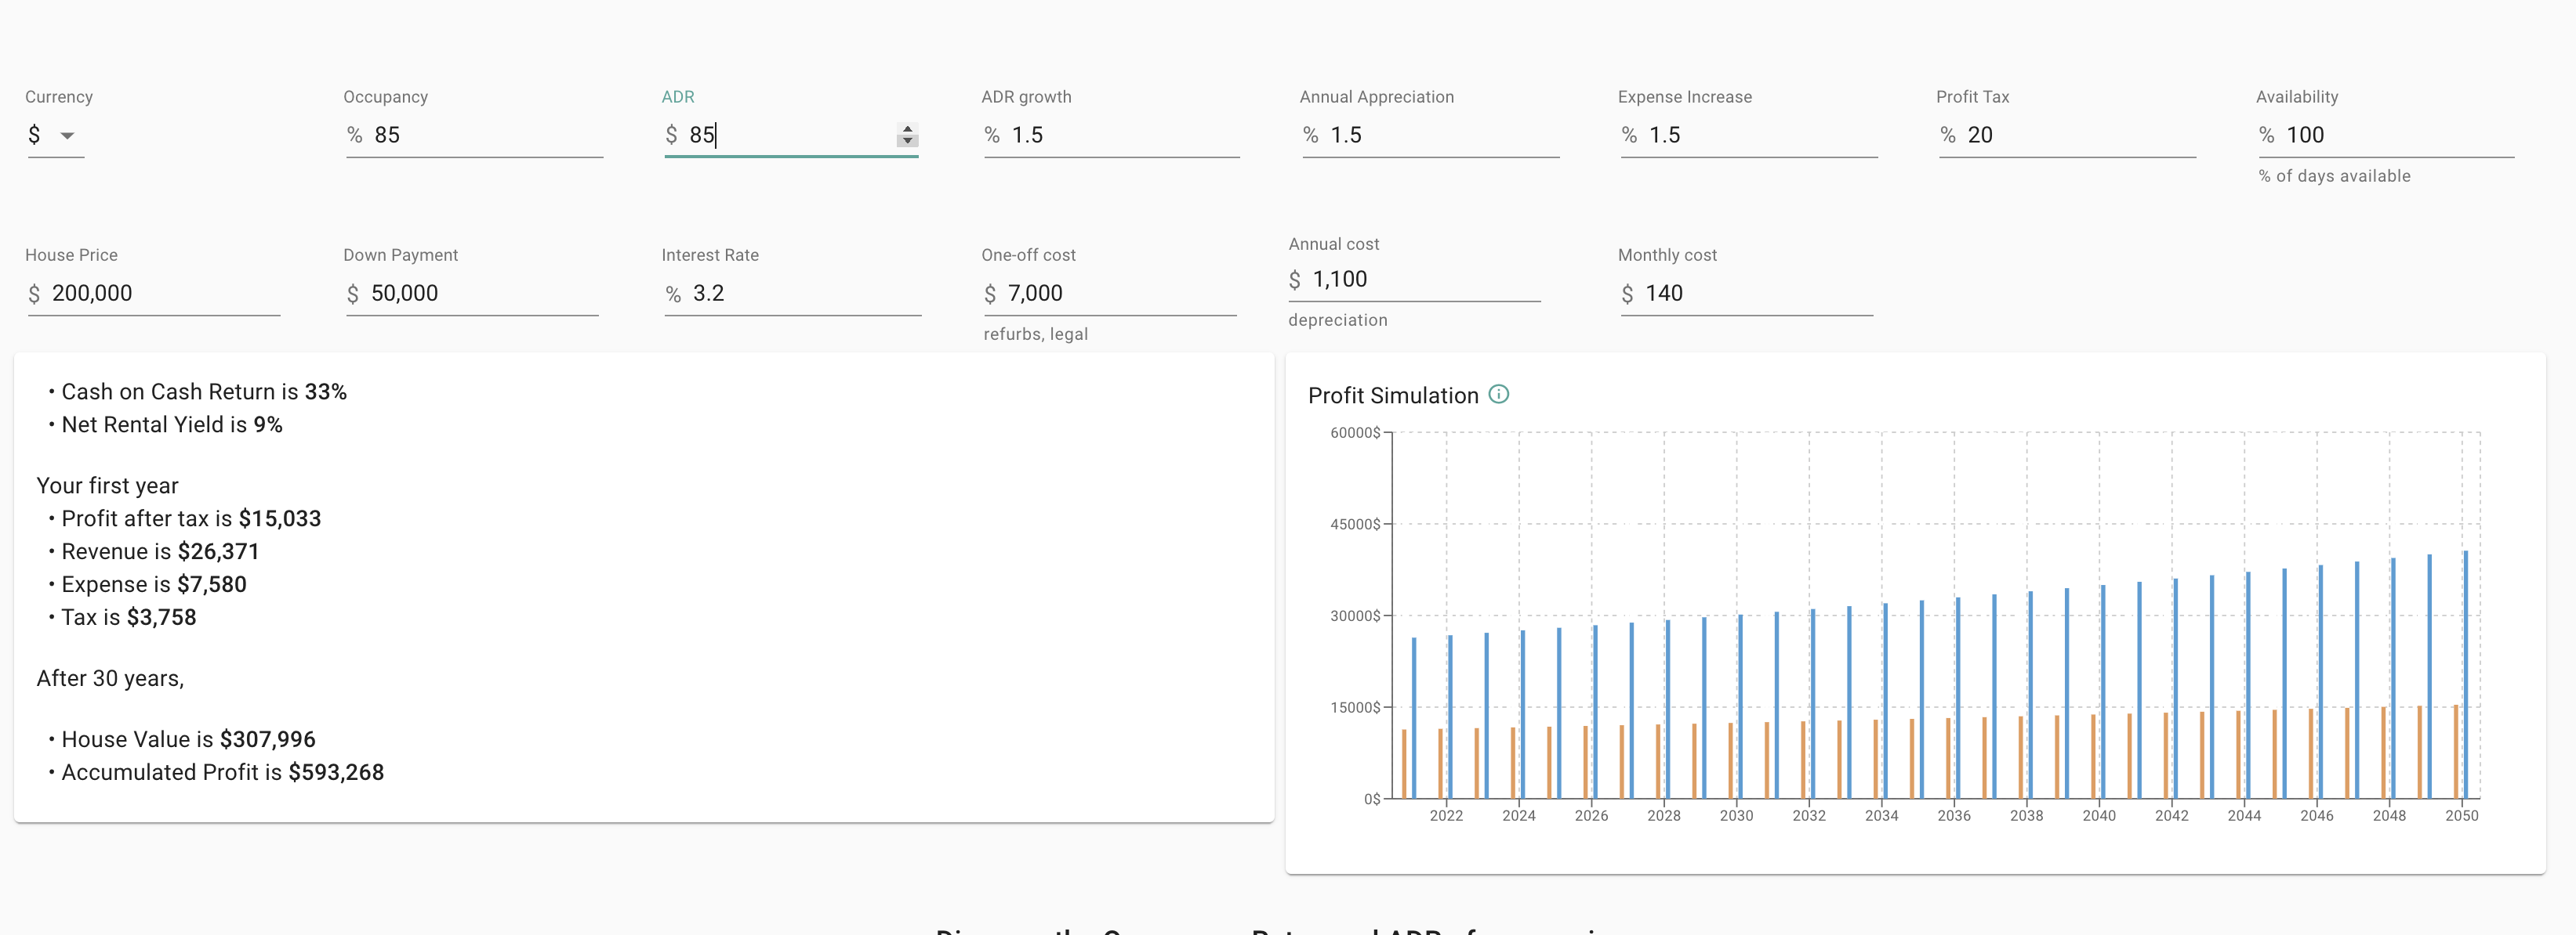Decrease ADR using the stepper down arrow
This screenshot has height=935, width=2576.
(907, 141)
